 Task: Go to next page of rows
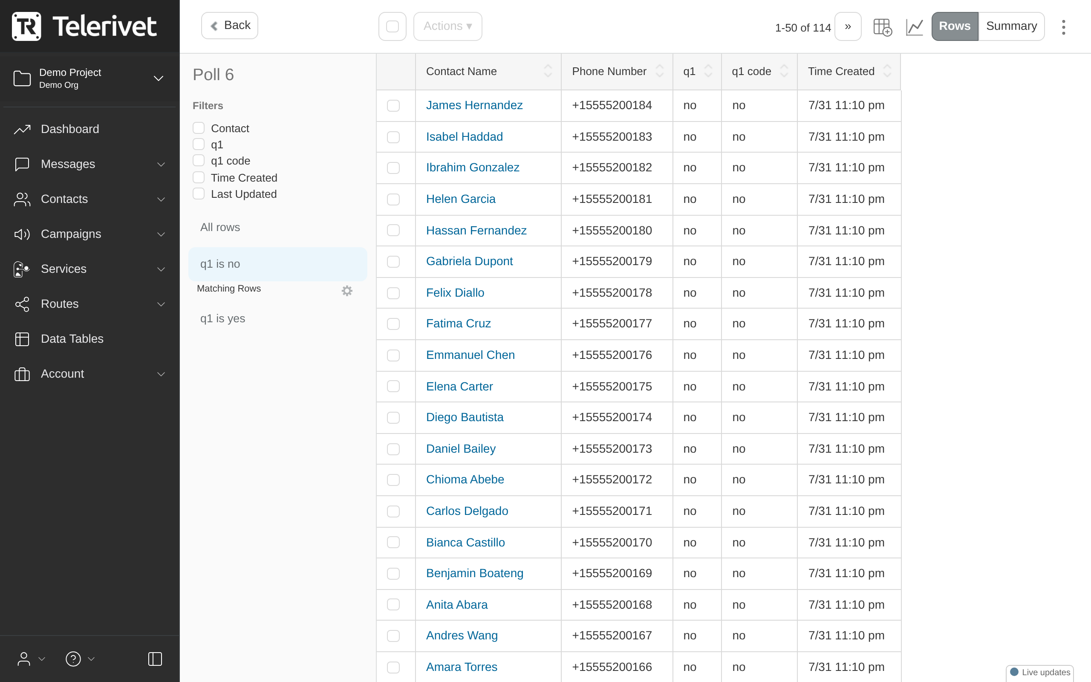[848, 26]
